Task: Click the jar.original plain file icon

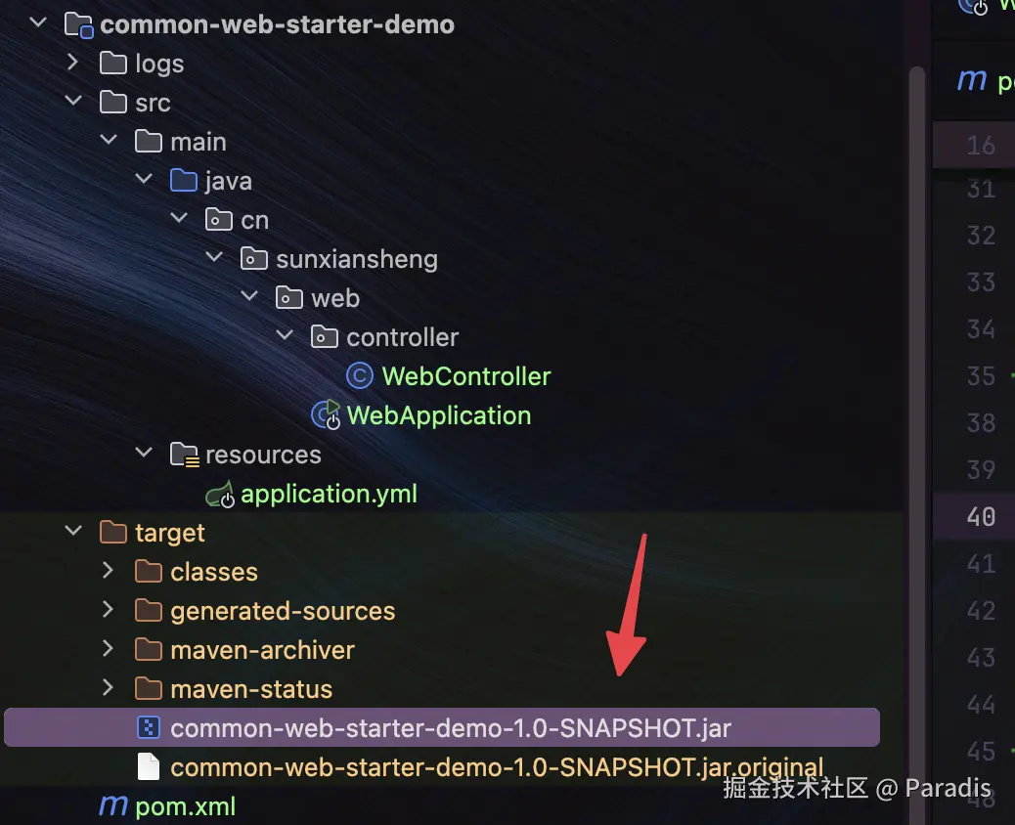Action: [x=149, y=766]
